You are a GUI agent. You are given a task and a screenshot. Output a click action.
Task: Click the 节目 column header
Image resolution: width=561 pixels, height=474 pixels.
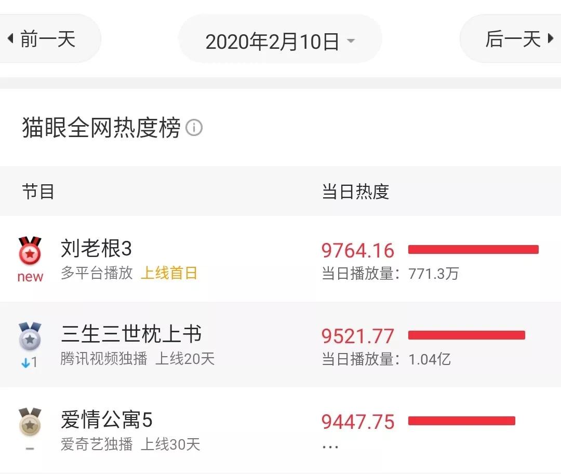[x=38, y=192]
